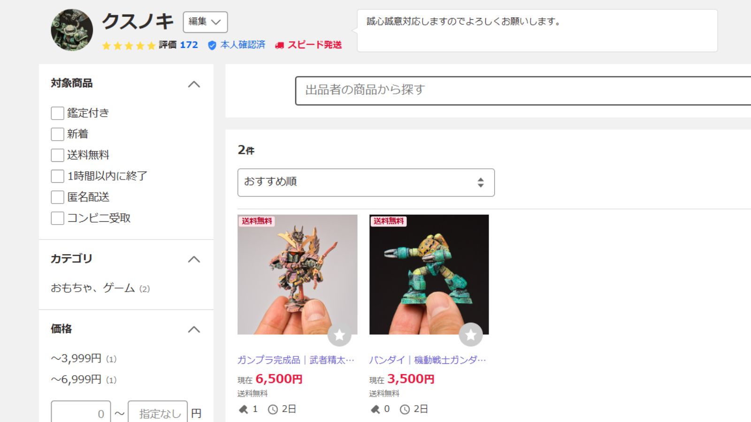This screenshot has width=751, height=422.
Task: Open the おすすめ順 sort dropdown
Action: coord(366,182)
